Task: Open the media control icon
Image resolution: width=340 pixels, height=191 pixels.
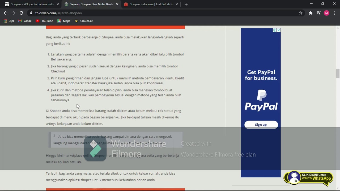Action: (318, 13)
